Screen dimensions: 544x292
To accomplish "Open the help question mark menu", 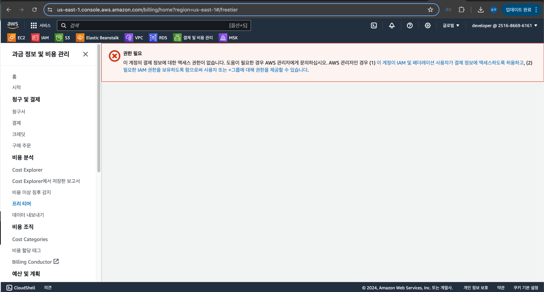I will [410, 25].
